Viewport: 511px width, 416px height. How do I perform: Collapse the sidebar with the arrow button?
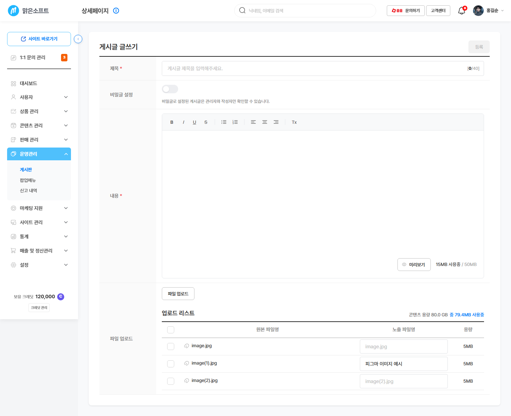coord(78,39)
